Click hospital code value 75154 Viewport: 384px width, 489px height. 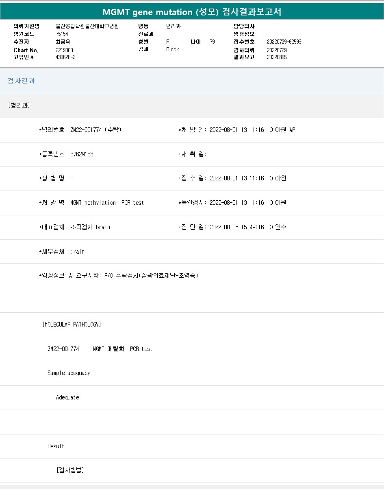point(62,34)
